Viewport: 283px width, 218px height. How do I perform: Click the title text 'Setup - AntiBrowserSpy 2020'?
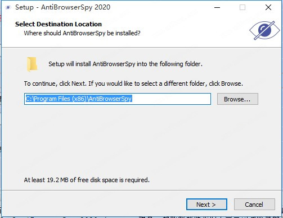pyautogui.click(x=62, y=7)
